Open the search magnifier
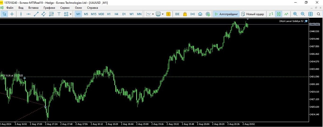Screen dimensions: 323x127 (318, 14)
